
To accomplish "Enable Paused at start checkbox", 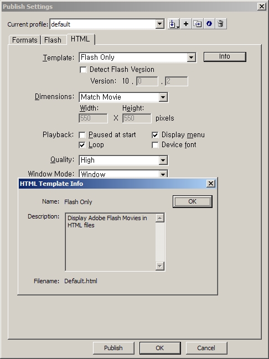I will click(x=82, y=135).
